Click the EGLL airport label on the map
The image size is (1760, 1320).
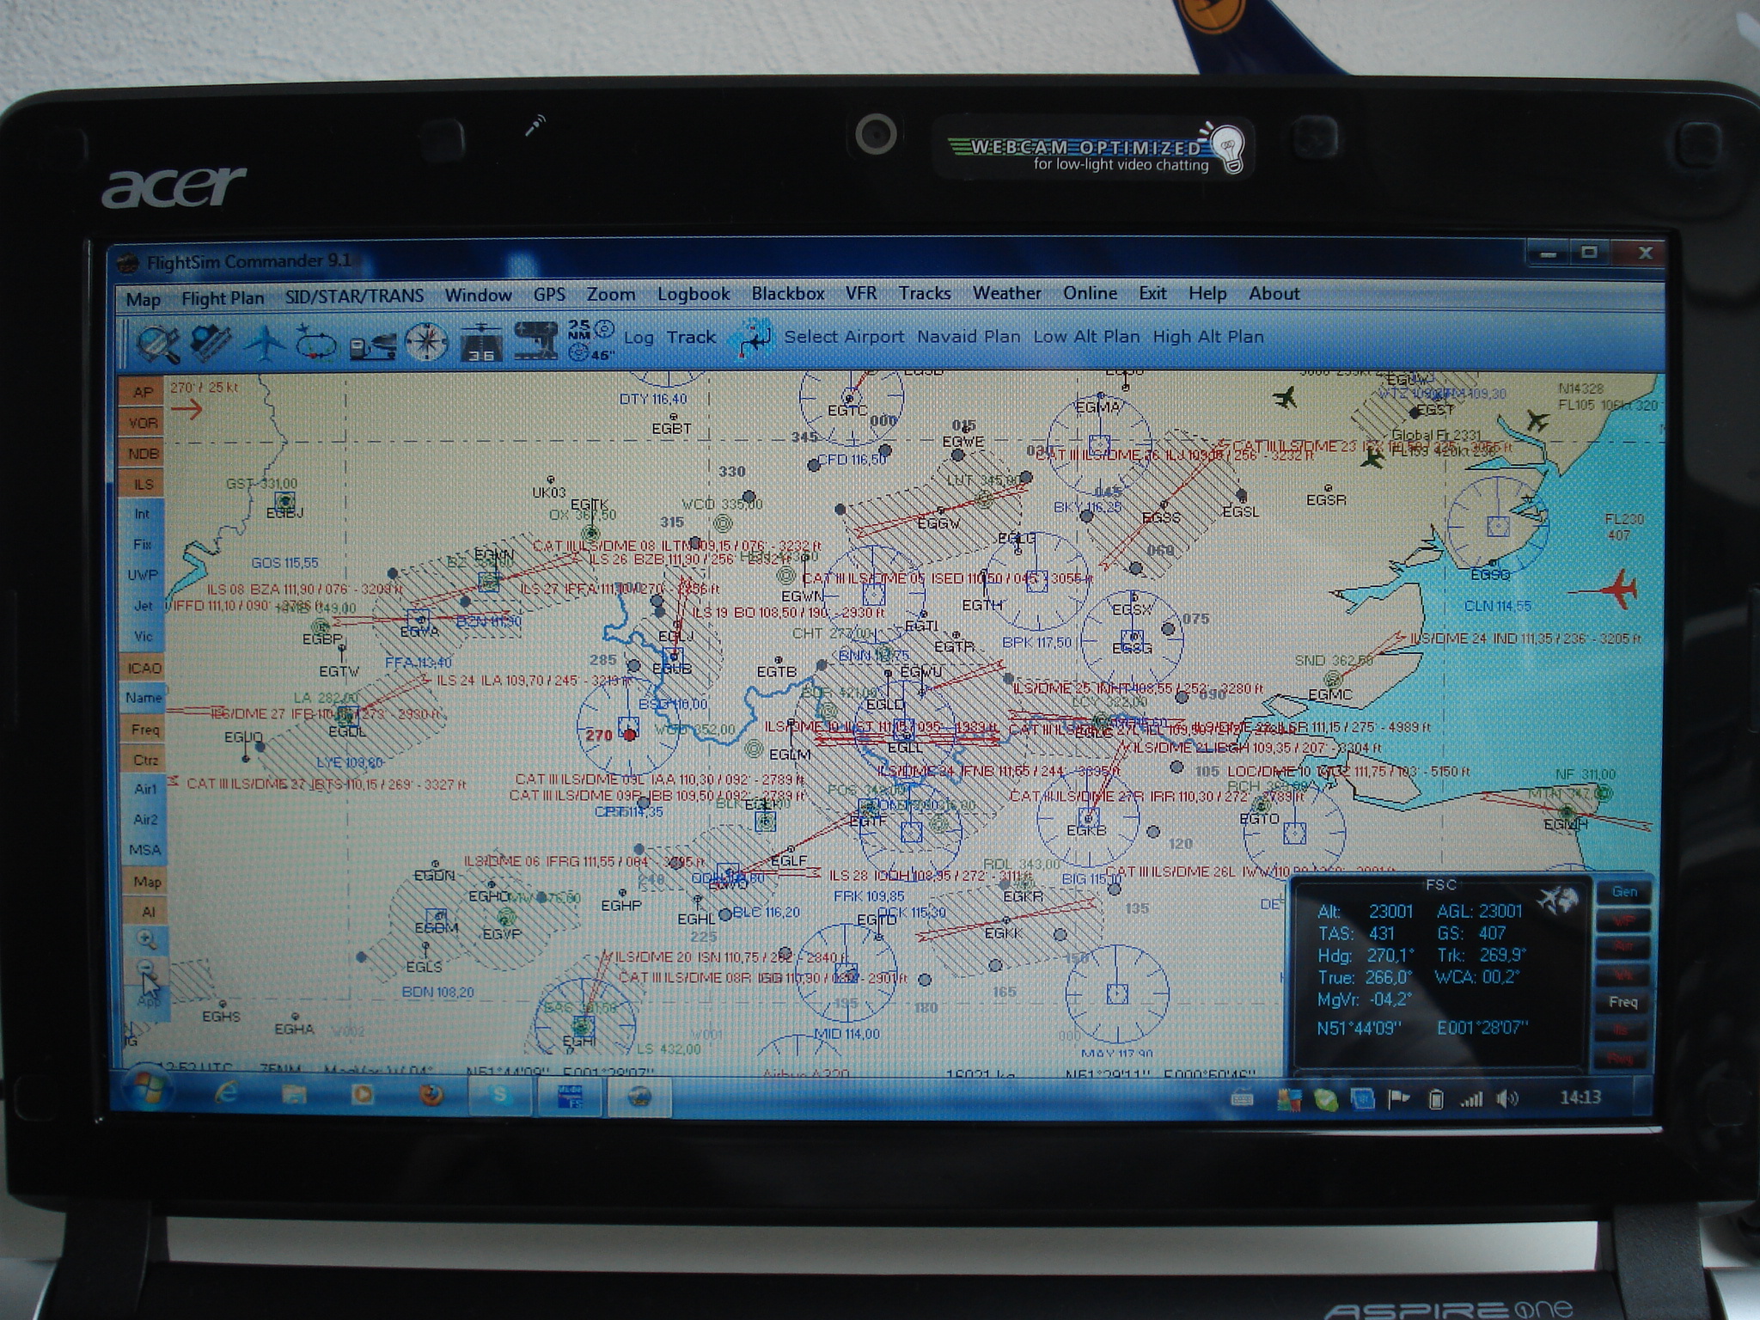pos(904,749)
